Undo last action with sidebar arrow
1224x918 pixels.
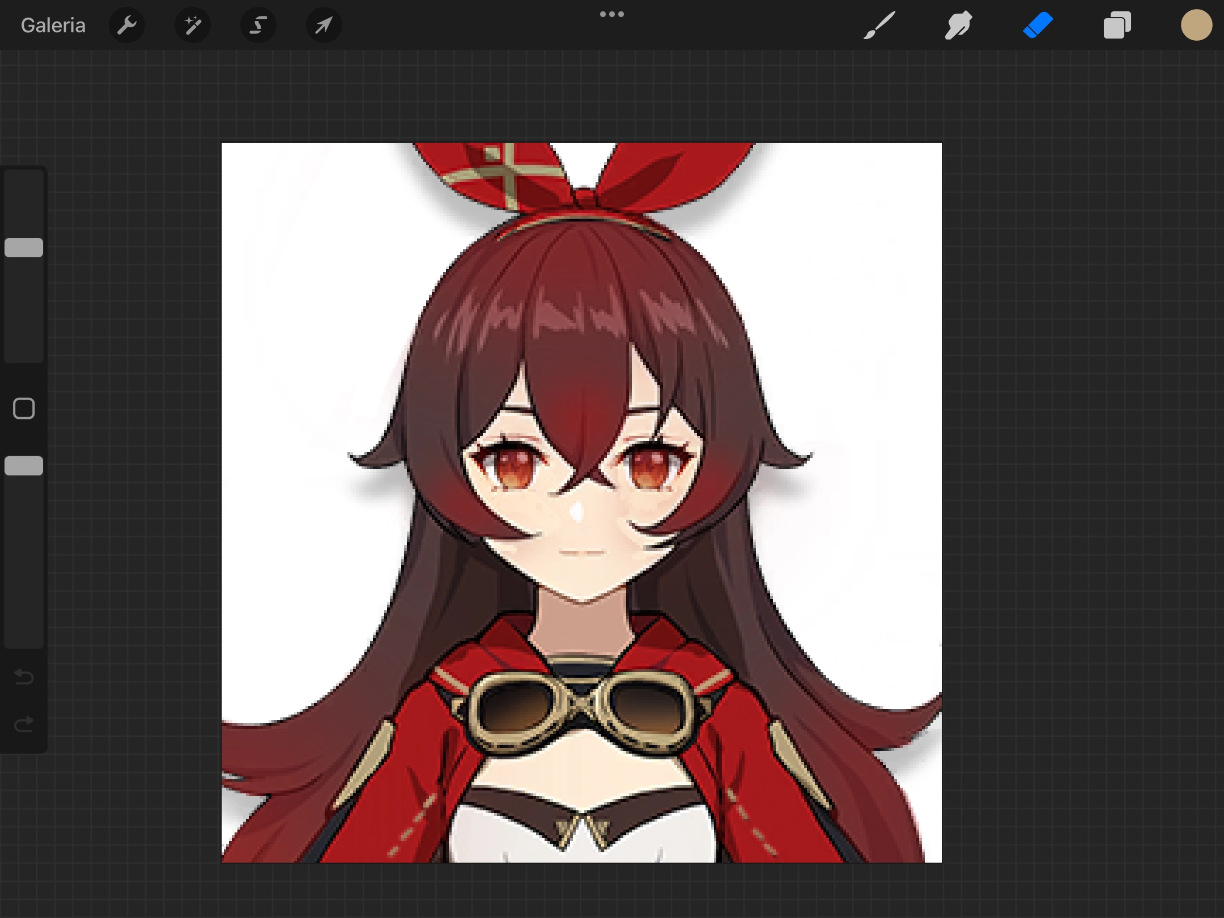click(24, 677)
